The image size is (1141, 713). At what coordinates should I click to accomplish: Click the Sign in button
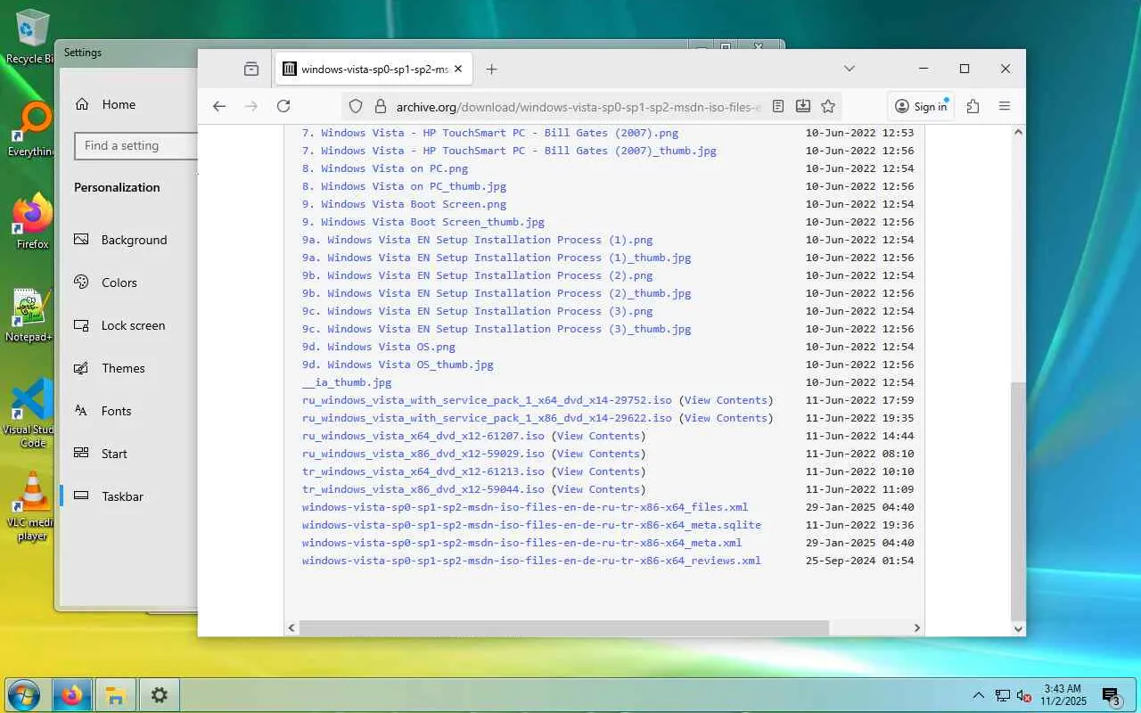click(921, 106)
